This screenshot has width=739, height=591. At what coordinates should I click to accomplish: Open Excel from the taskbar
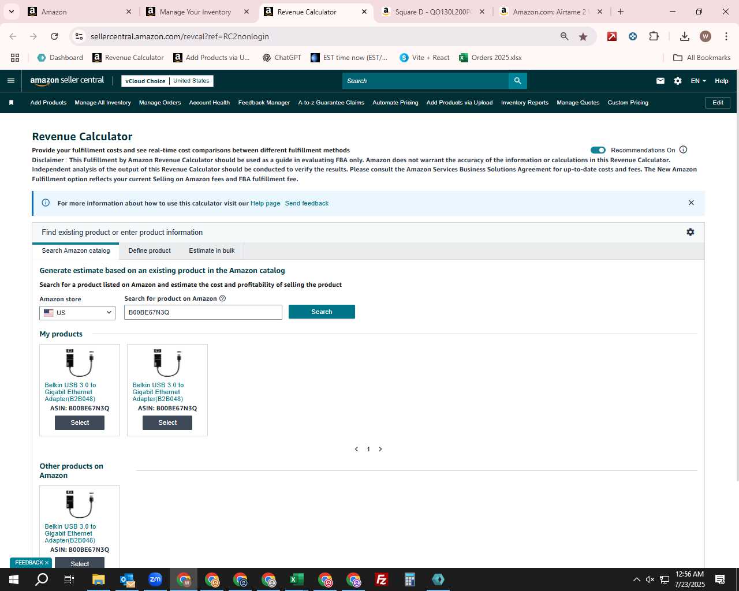pos(297,579)
